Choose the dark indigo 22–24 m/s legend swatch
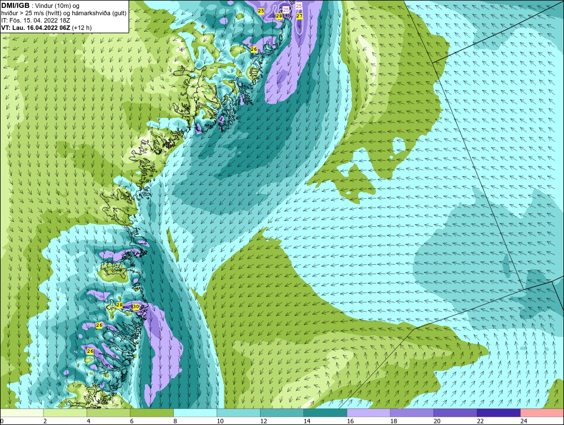564x425 pixels. pos(499,413)
